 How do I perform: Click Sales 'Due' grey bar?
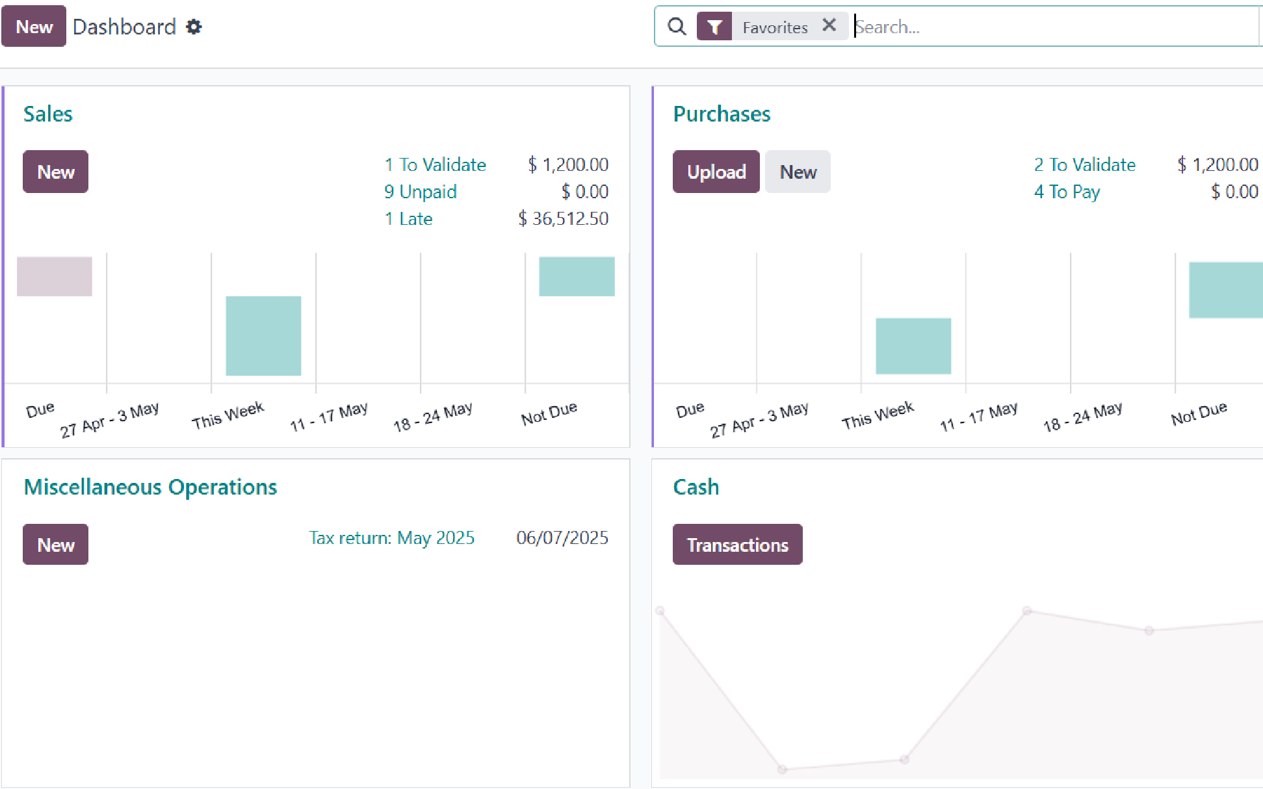pos(55,276)
